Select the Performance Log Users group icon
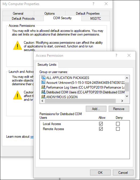This screenshot has height=180, width=140. coord(43,87)
